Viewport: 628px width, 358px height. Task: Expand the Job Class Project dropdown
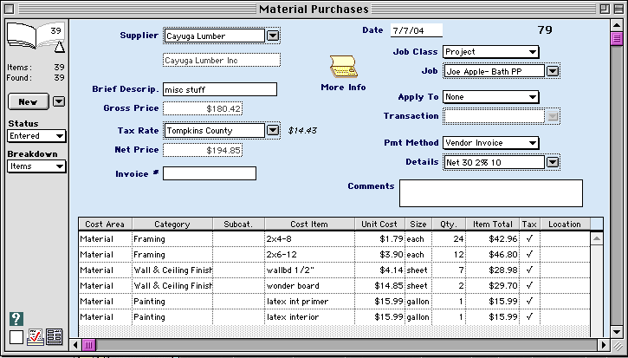click(490, 52)
